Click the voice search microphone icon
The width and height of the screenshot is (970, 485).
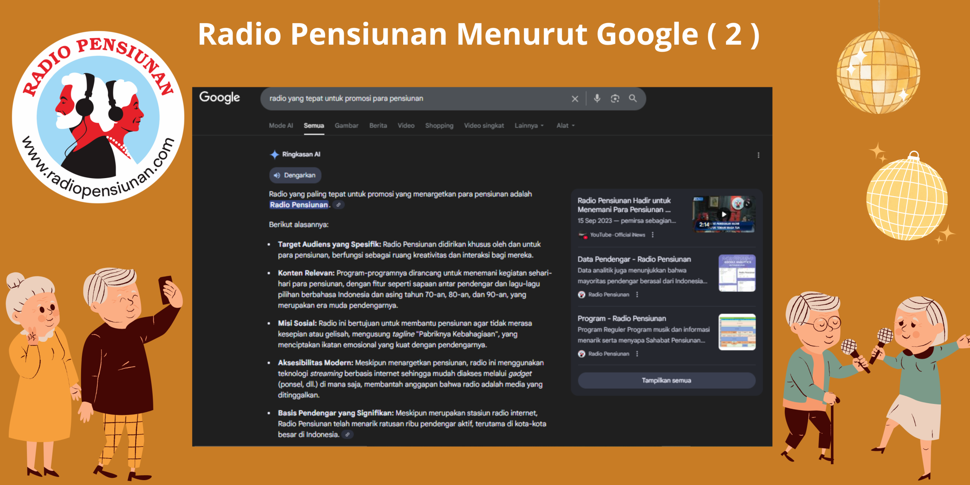coord(597,99)
